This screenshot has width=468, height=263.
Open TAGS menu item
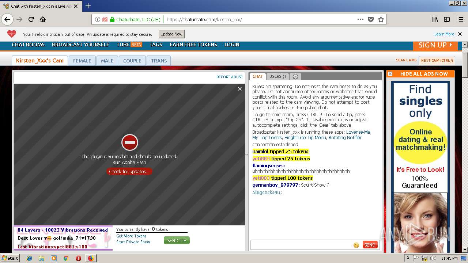click(x=156, y=45)
